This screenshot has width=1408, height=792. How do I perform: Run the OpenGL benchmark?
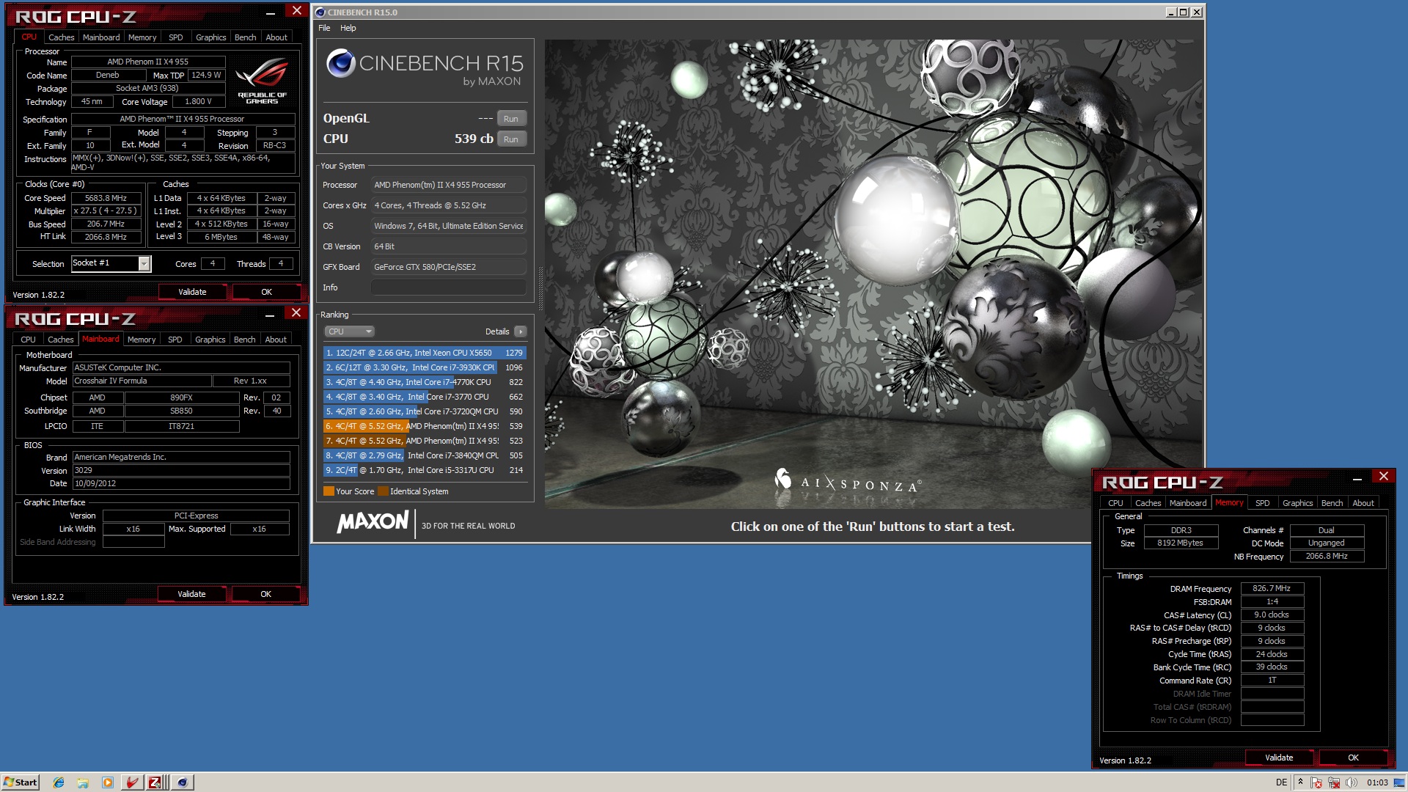point(511,119)
